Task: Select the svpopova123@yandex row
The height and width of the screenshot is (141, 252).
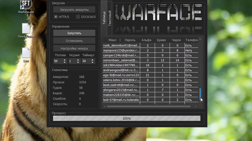Action: point(150,51)
